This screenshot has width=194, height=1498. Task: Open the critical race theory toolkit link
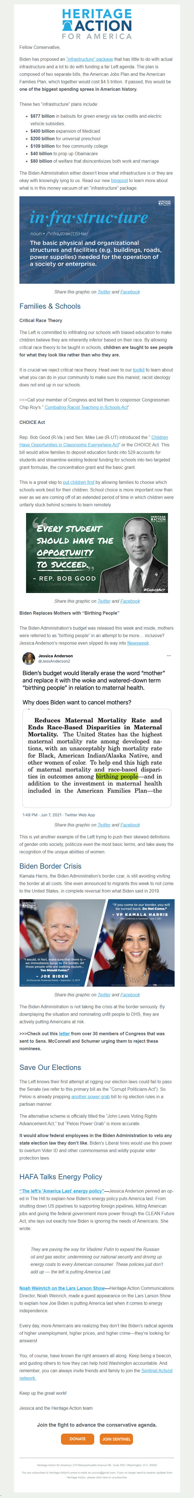(139, 370)
